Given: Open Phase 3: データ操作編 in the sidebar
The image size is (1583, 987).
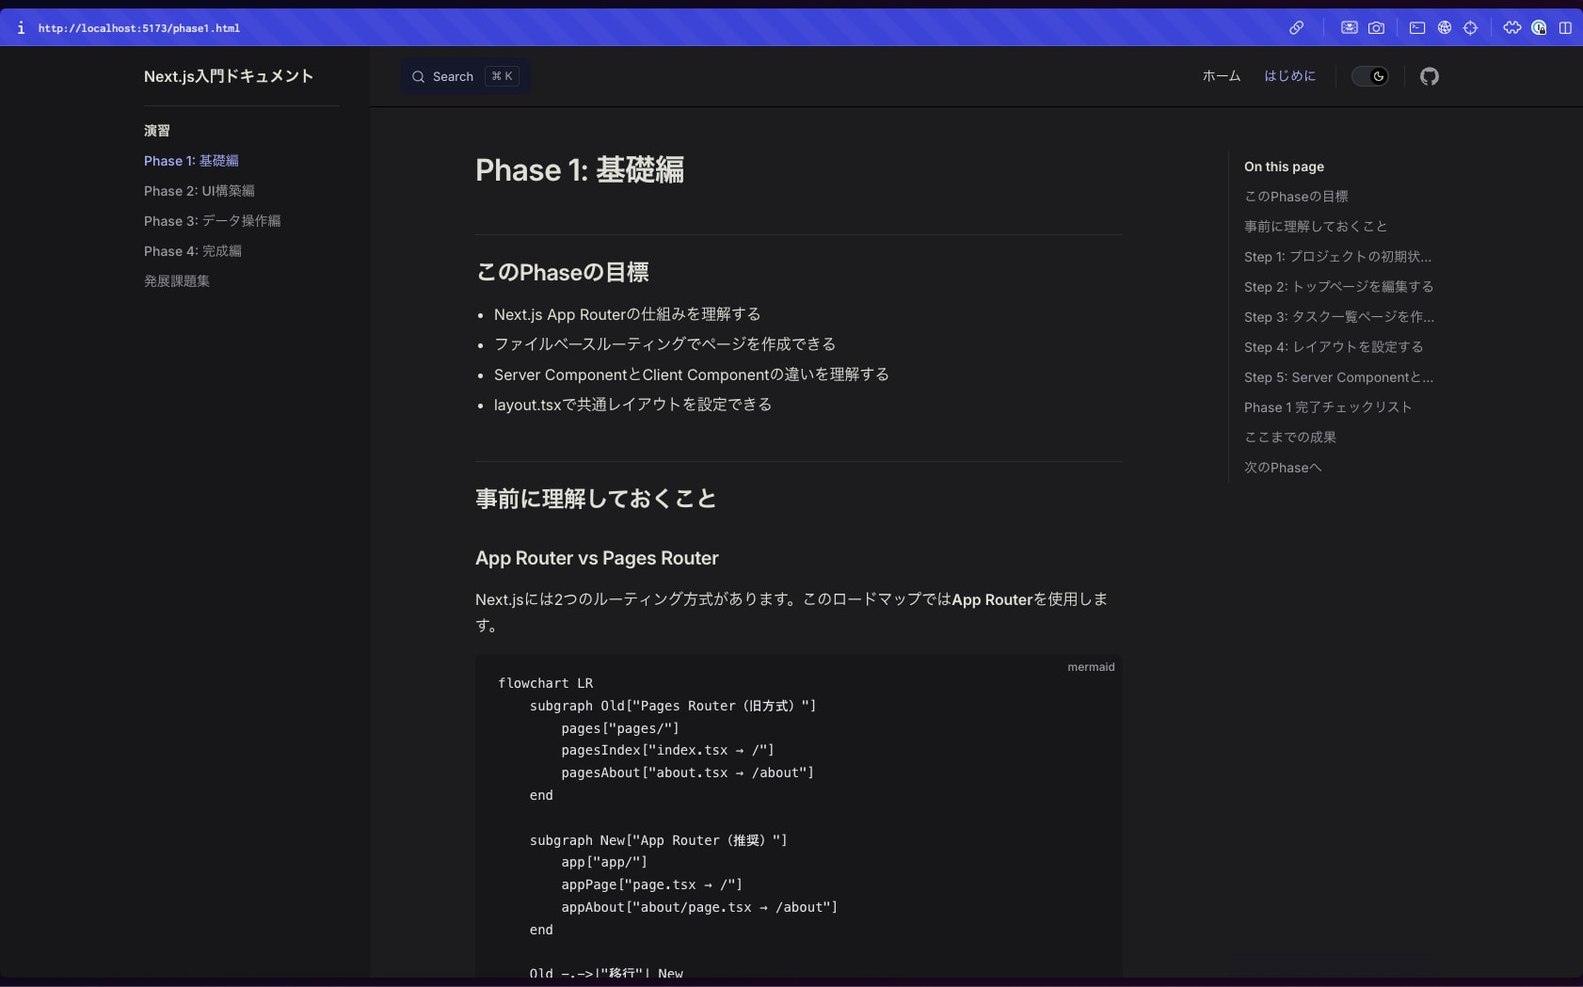Looking at the screenshot, I should coord(212,221).
